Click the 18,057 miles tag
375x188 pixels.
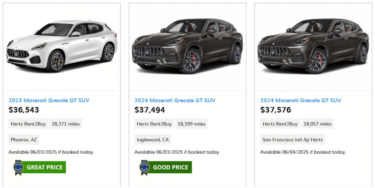click(x=318, y=124)
